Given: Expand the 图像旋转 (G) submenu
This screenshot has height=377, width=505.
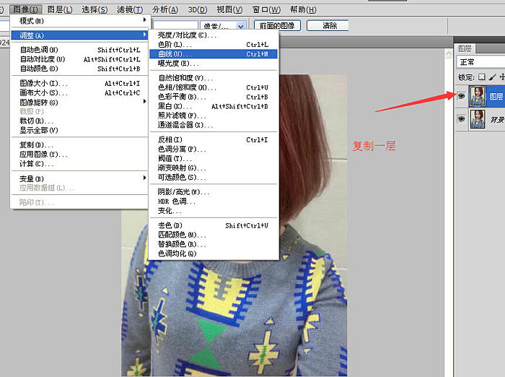Looking at the screenshot, I should 79,103.
